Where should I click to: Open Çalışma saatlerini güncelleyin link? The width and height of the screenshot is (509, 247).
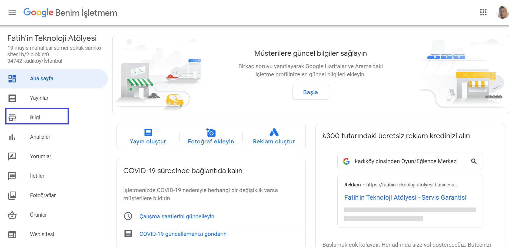tap(177, 216)
